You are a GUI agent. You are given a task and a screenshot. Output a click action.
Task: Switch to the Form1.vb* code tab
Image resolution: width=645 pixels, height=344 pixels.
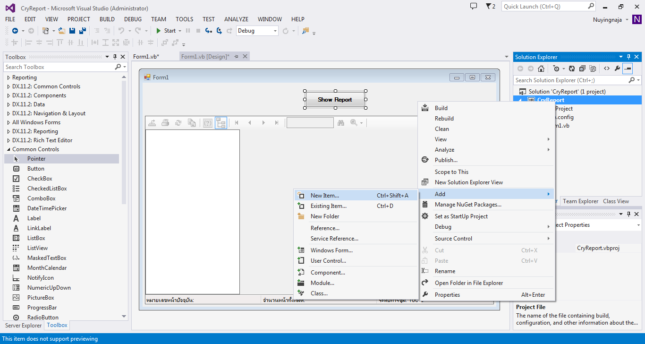coord(146,56)
